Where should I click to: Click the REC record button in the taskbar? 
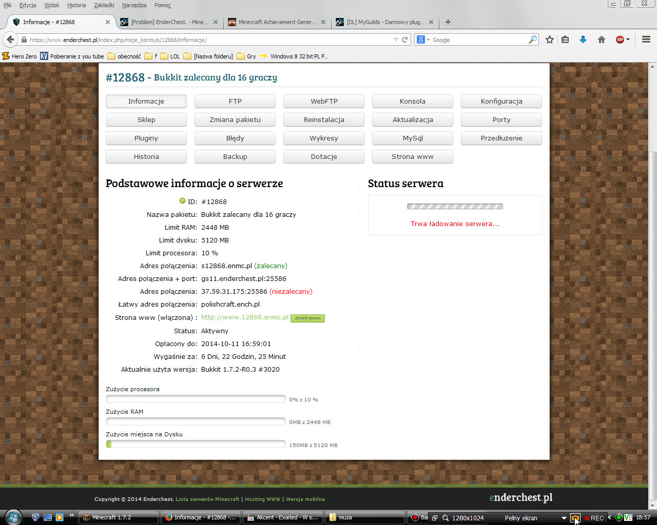(594, 518)
